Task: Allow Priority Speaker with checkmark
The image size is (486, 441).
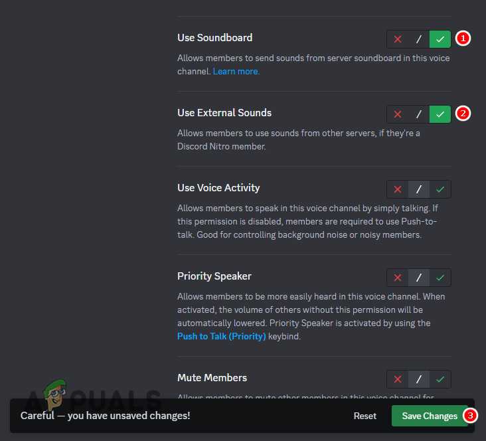Action: point(440,278)
